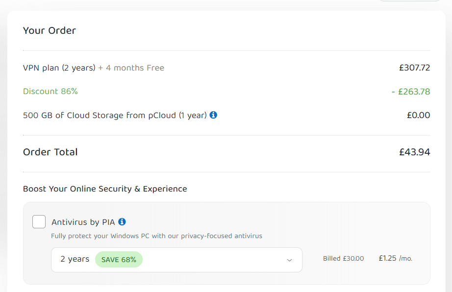This screenshot has height=292, width=452.
Task: Click the VPN plan (2 years) line
Action: pos(59,68)
